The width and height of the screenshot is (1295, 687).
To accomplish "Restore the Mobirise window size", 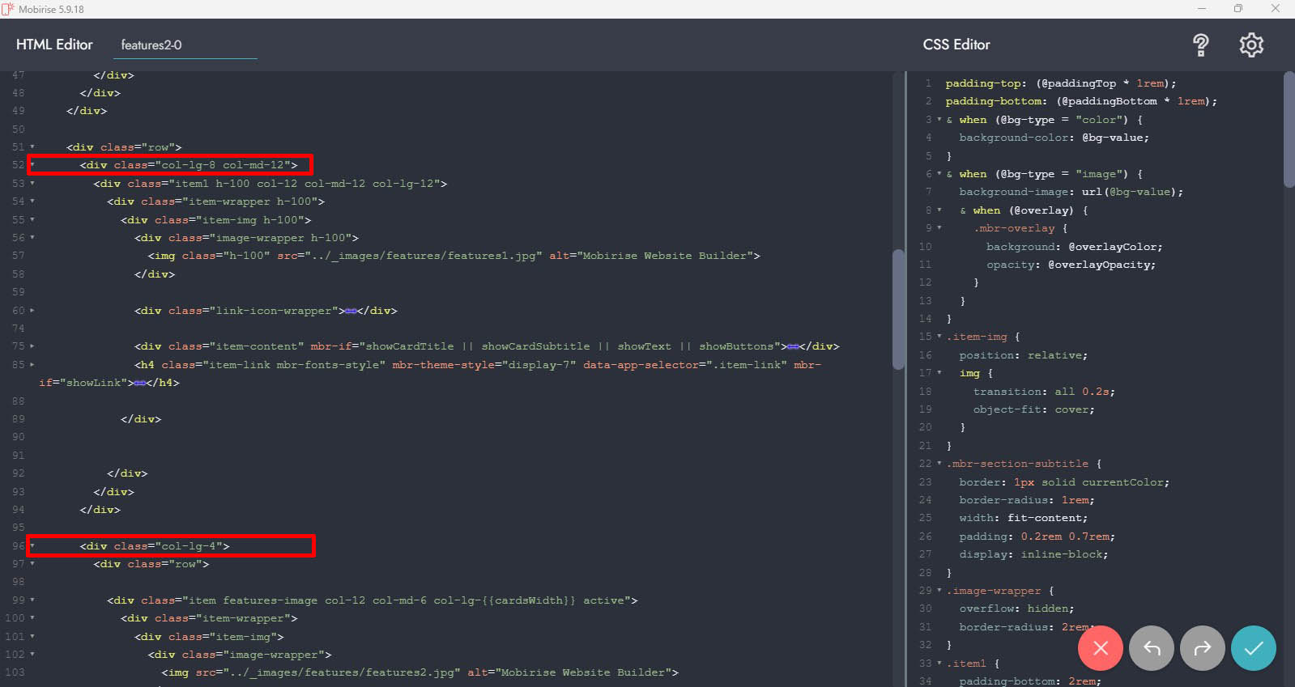I will pyautogui.click(x=1237, y=9).
